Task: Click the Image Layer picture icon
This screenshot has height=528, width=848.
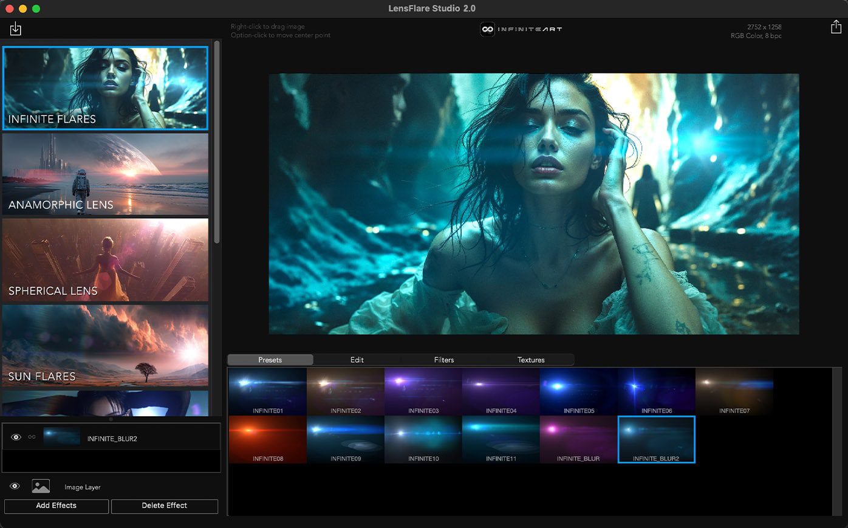Action: tap(41, 487)
